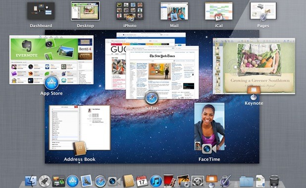Screen dimensions: 306x188
Task: Click Safari compass badge below browser windows
Action: (152, 98)
